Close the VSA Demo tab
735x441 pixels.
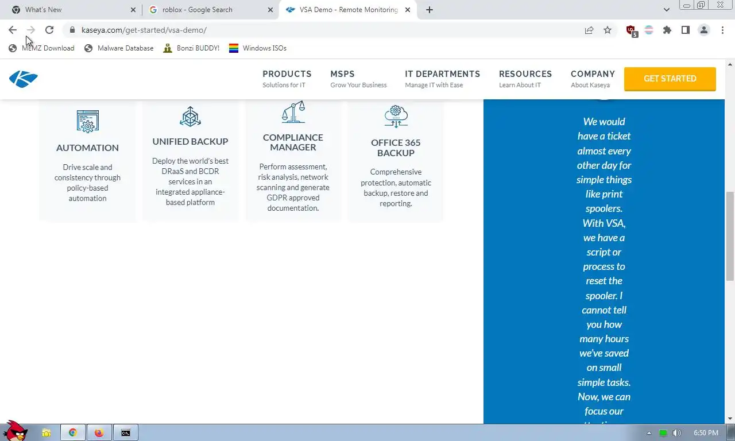[407, 10]
